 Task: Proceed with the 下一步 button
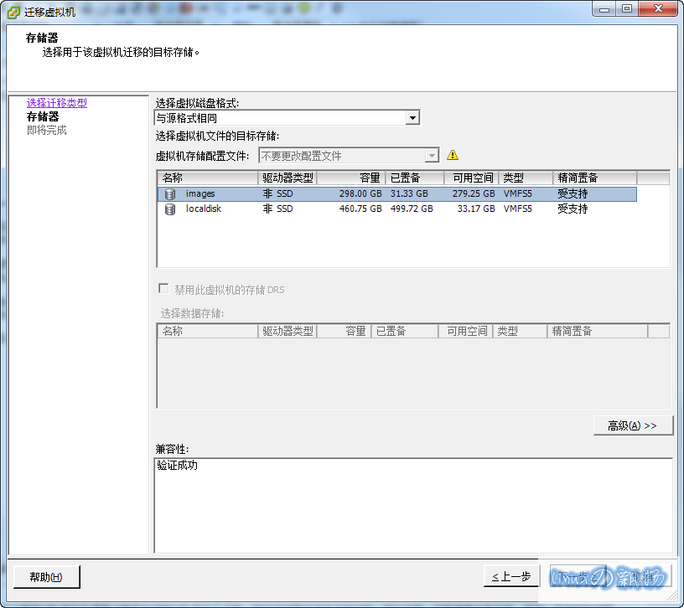(x=577, y=576)
